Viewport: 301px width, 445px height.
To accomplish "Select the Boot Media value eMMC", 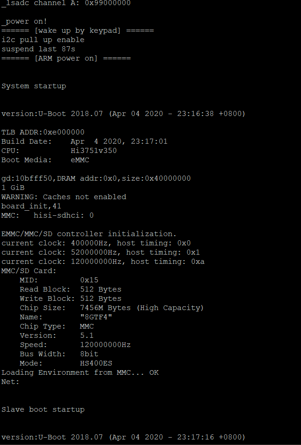I will pos(80,160).
